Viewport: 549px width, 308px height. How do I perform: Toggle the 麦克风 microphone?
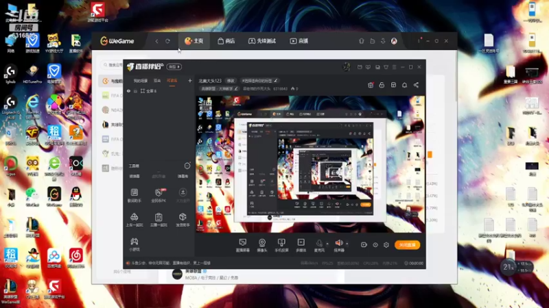[x=319, y=245]
